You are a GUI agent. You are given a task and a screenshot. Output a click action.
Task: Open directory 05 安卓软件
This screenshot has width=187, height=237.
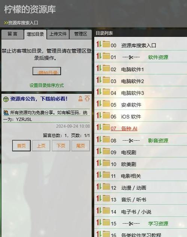pyautogui.click(x=126, y=105)
